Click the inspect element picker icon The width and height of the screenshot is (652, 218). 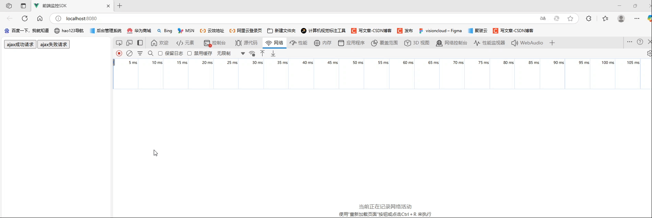[119, 43]
